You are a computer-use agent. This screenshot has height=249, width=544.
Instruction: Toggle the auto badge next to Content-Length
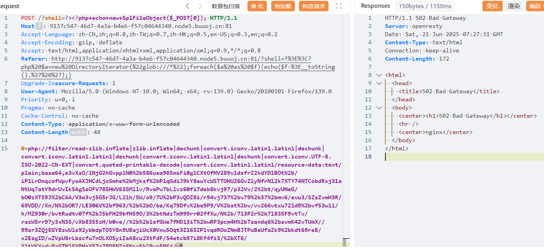click(x=78, y=132)
